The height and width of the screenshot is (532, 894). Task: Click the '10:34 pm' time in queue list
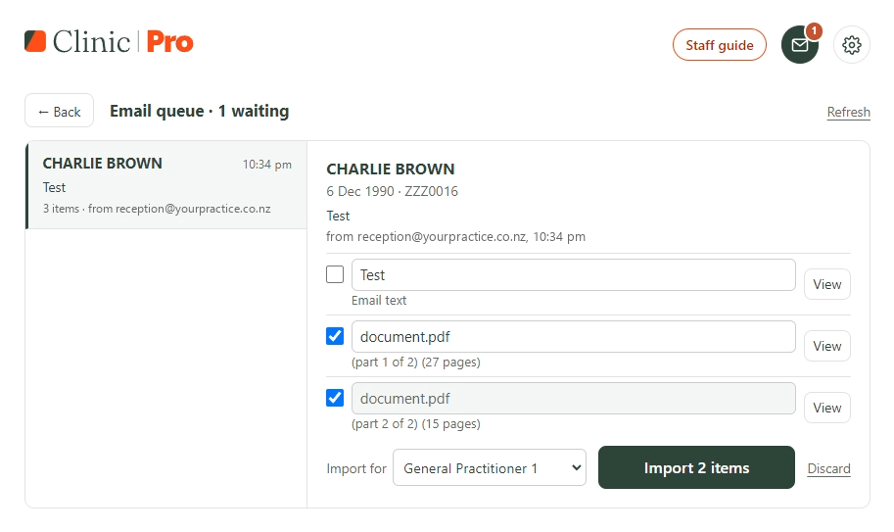[x=267, y=165]
